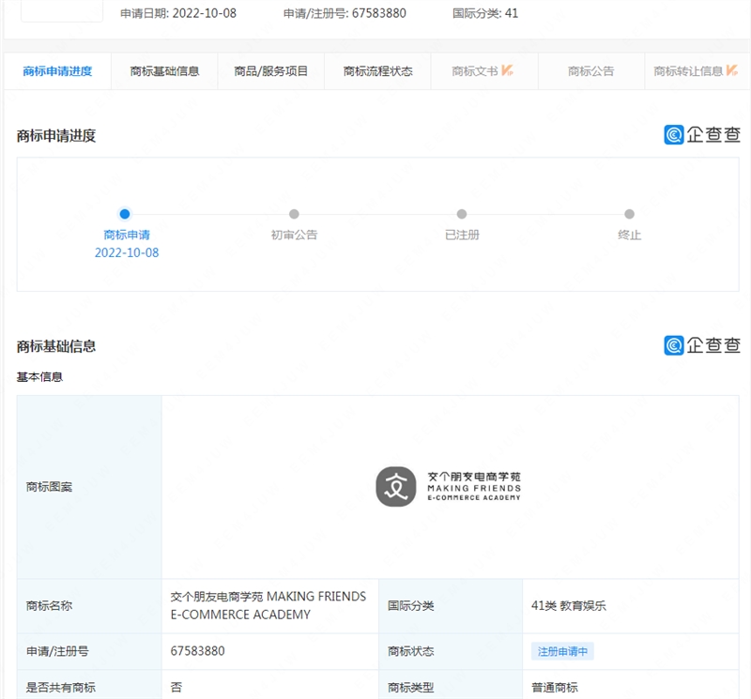Click the 基本信息 subheading
The height and width of the screenshot is (699, 751).
coord(39,377)
